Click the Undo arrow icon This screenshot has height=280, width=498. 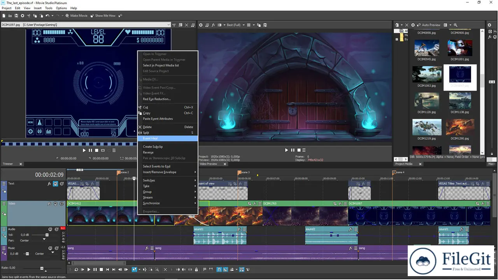(x=47, y=16)
